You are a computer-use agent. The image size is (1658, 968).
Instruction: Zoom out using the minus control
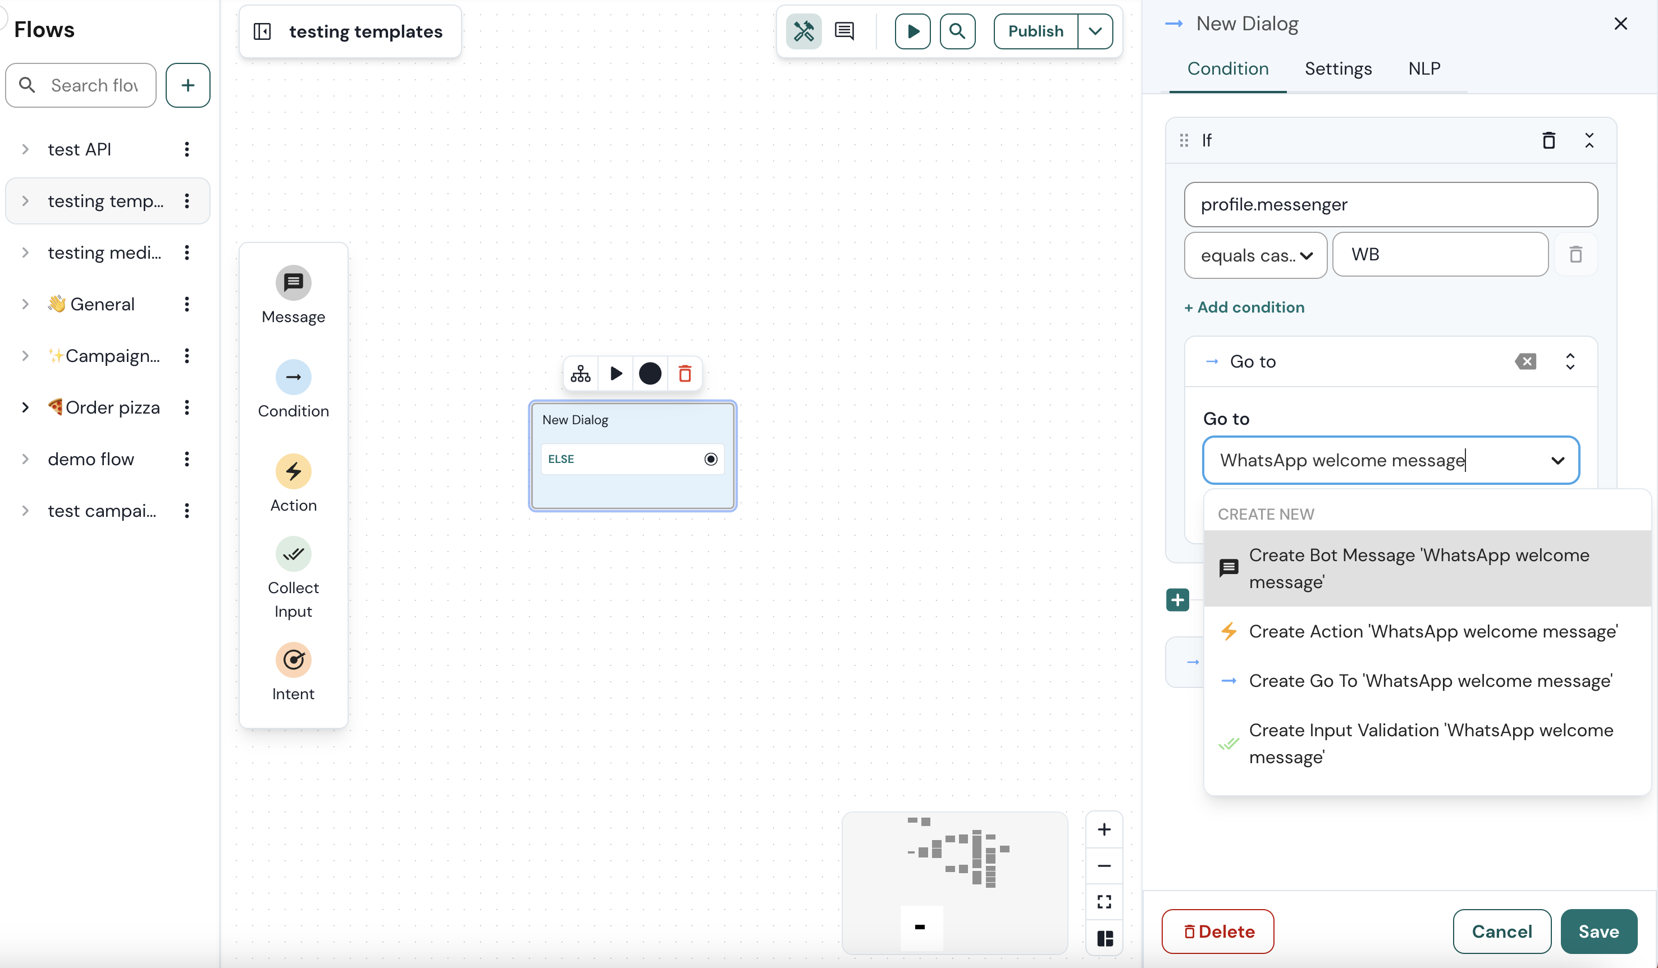pyautogui.click(x=1104, y=865)
